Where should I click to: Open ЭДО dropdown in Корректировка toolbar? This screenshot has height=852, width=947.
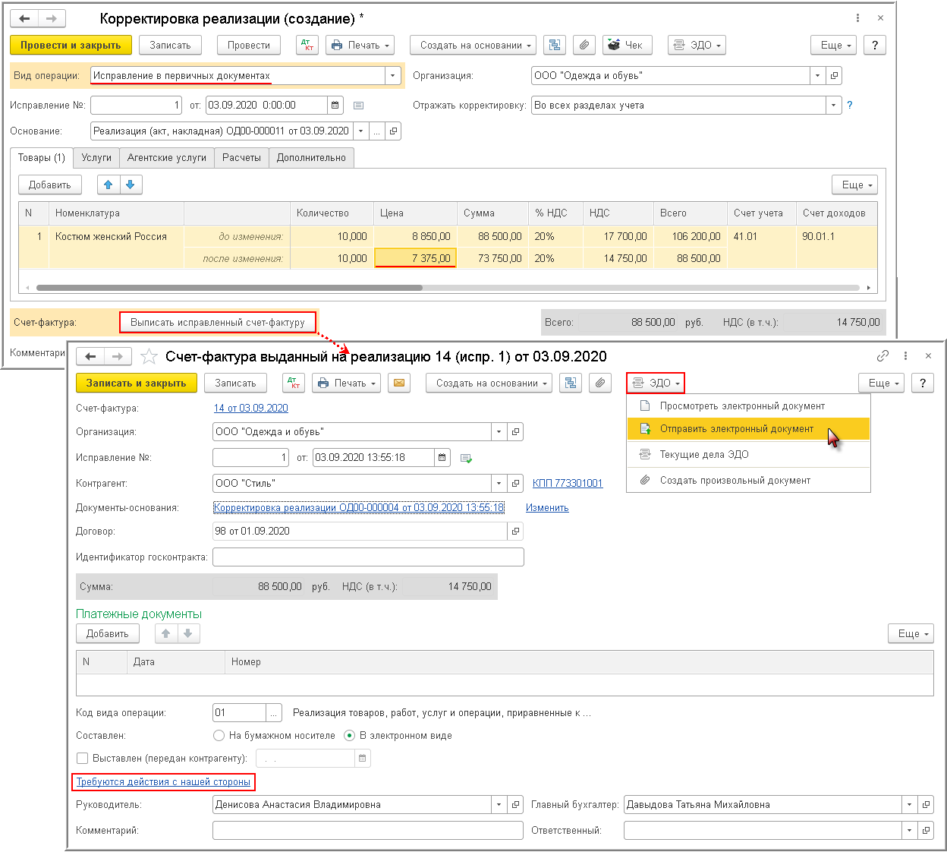(x=697, y=46)
